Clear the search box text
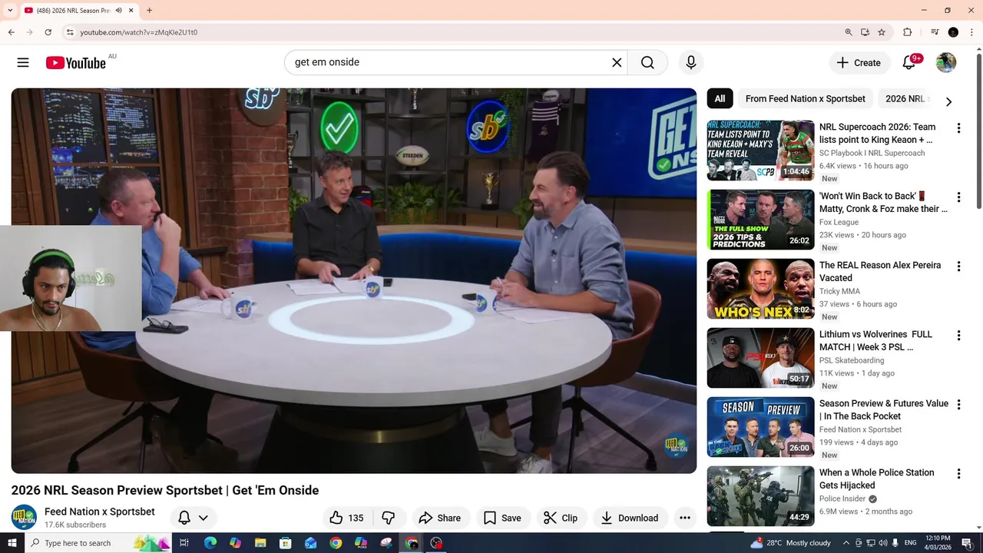The width and height of the screenshot is (983, 553). 617,62
